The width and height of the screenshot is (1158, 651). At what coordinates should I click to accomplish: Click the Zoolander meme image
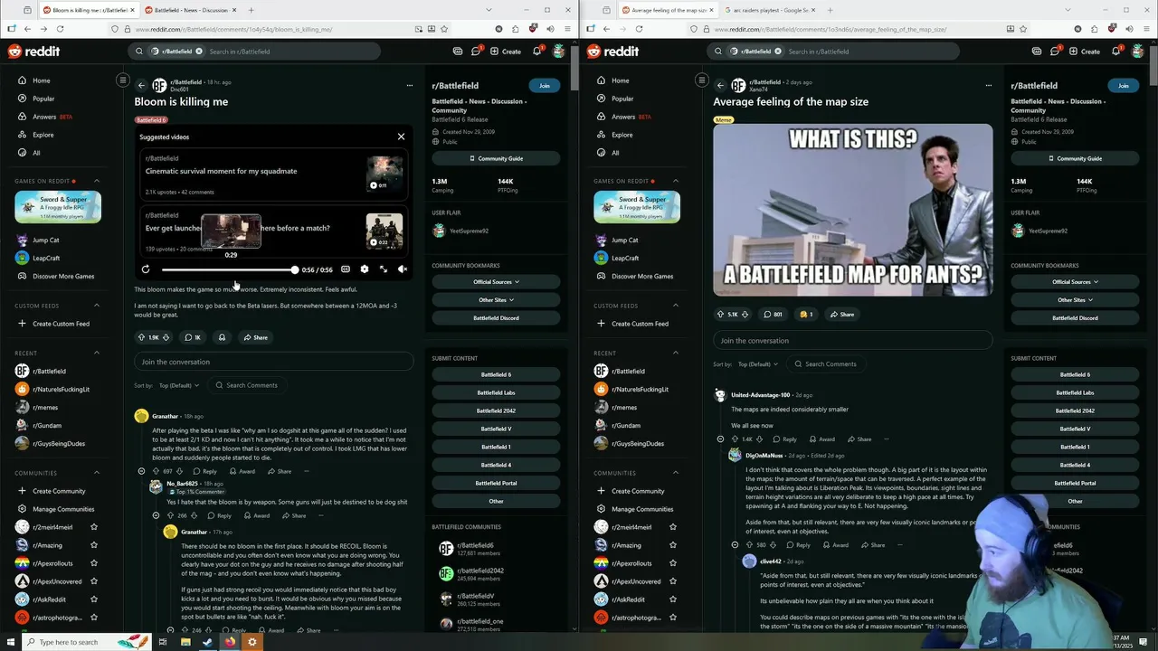[x=852, y=210]
